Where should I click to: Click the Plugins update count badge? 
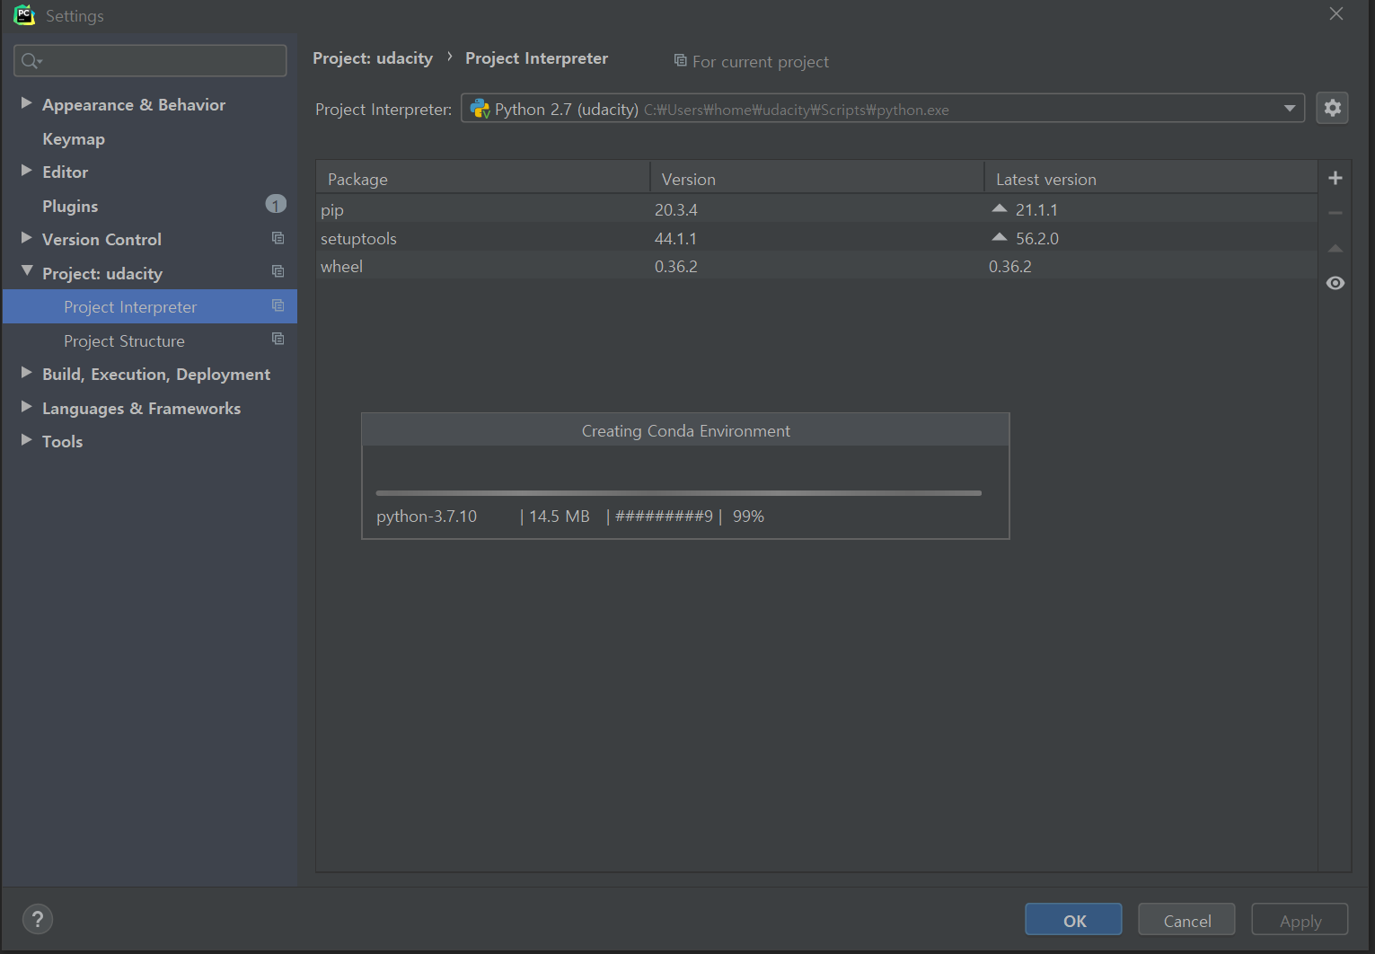click(x=276, y=205)
